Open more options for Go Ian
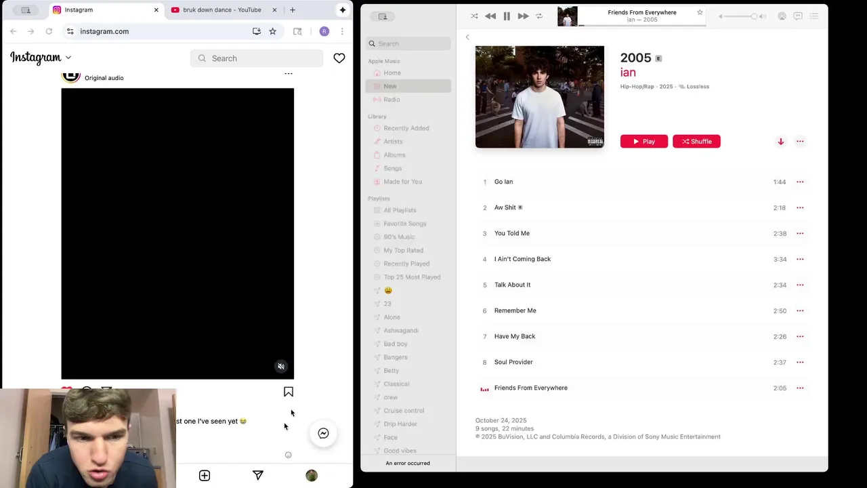867x488 pixels. click(x=800, y=182)
